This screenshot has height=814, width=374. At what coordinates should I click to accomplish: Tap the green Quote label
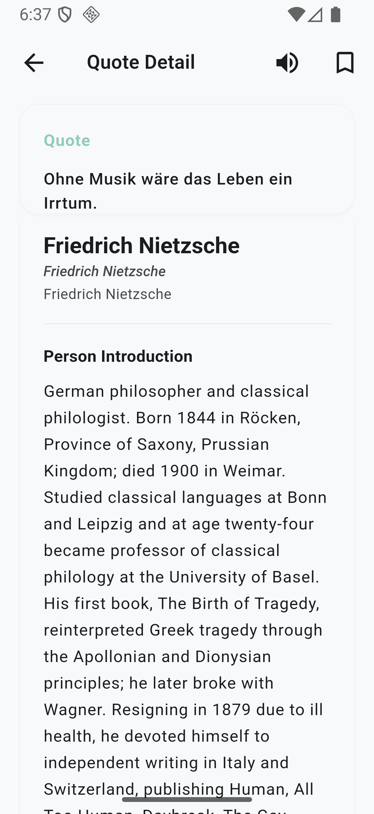(x=67, y=140)
